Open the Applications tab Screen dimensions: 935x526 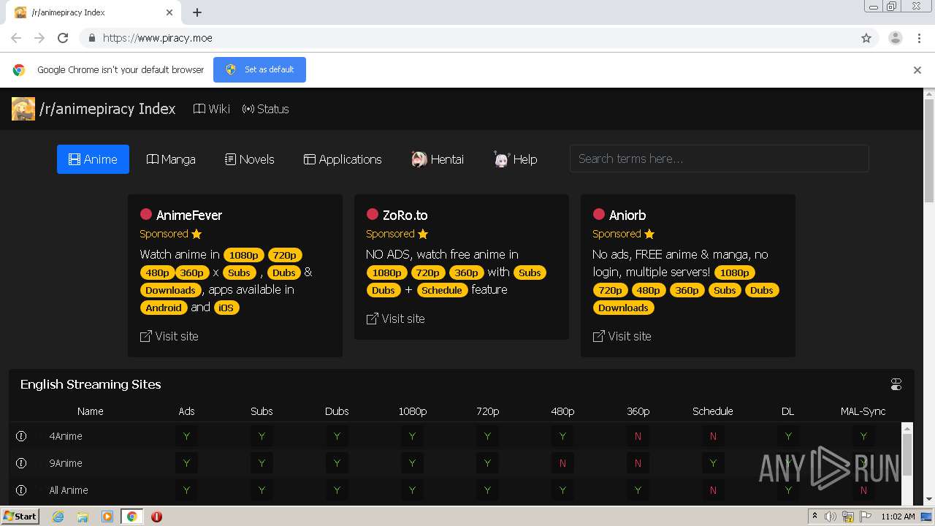(x=343, y=159)
